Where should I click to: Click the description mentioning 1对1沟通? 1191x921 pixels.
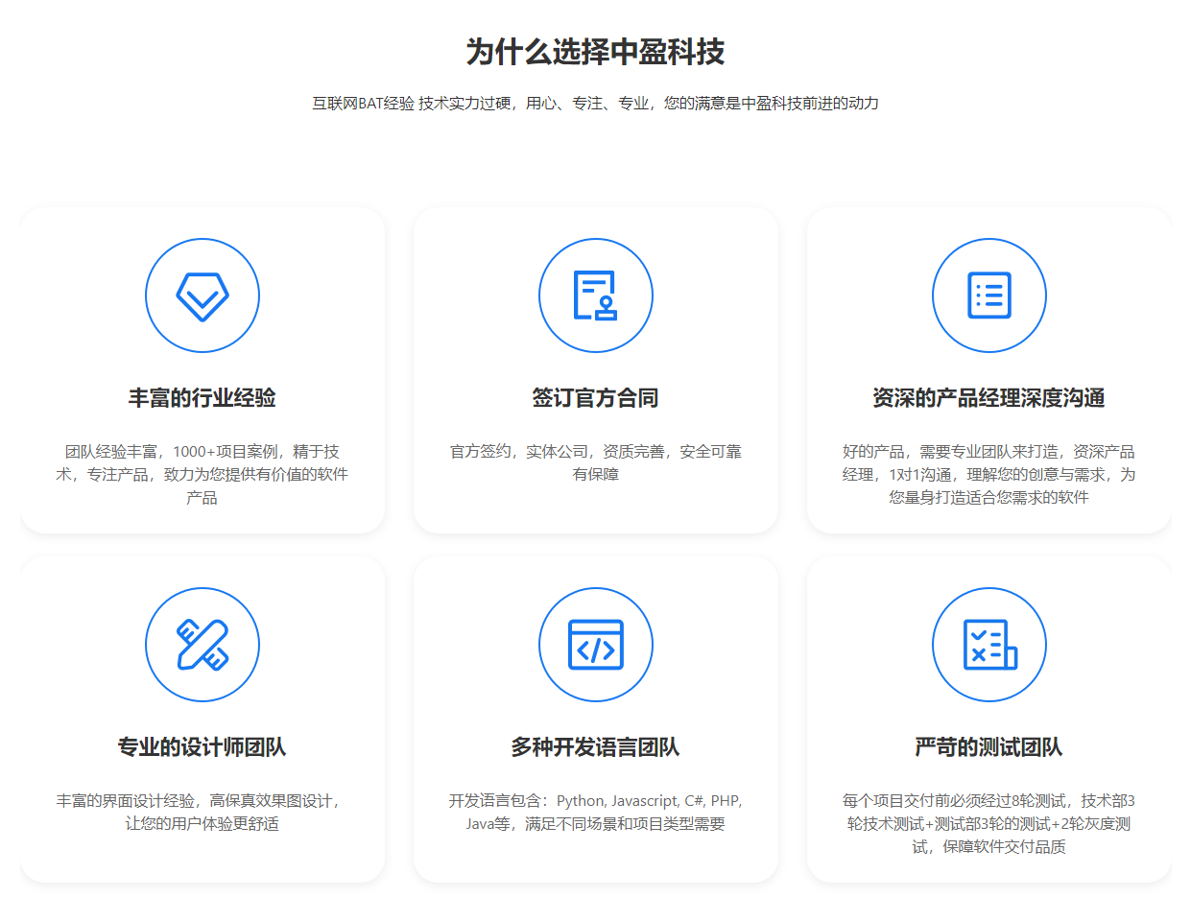[989, 474]
